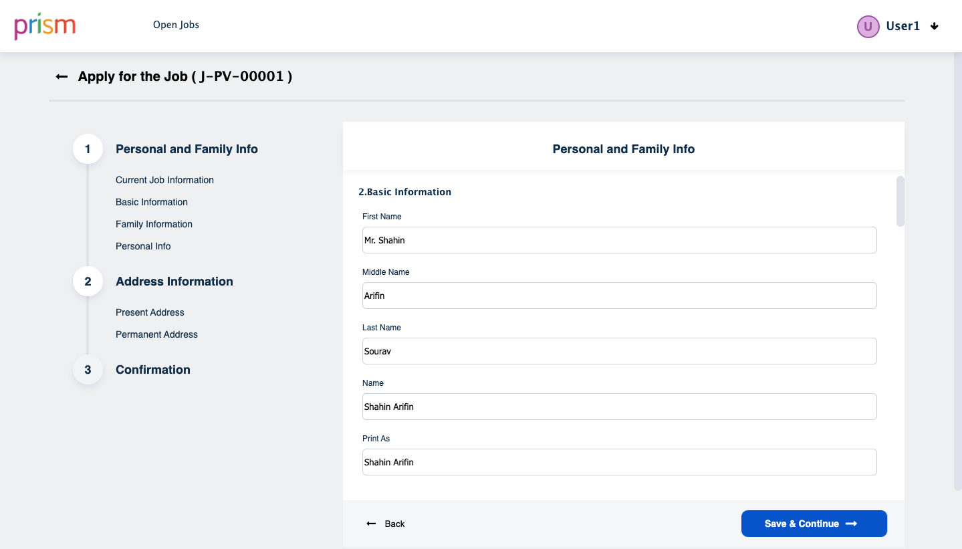Open Present Address in sidebar
The width and height of the screenshot is (962, 549).
click(x=150, y=312)
